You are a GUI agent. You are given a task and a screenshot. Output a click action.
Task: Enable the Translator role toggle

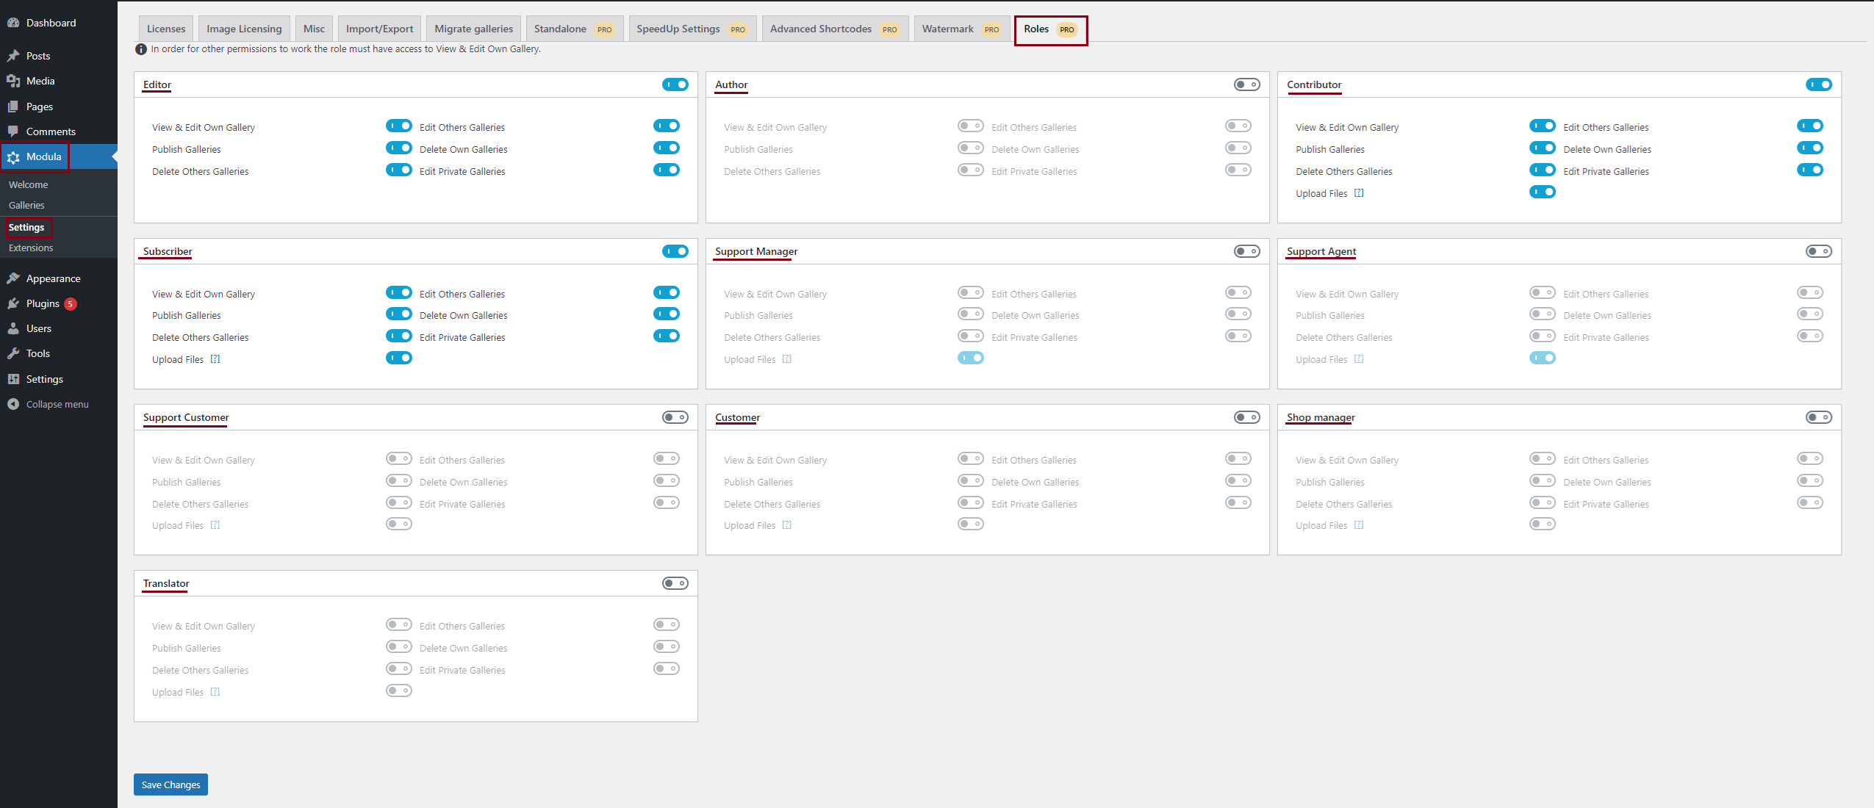[x=675, y=583]
